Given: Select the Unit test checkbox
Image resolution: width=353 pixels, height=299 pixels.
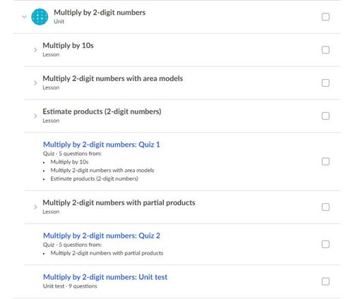Looking at the screenshot, I should click(325, 281).
